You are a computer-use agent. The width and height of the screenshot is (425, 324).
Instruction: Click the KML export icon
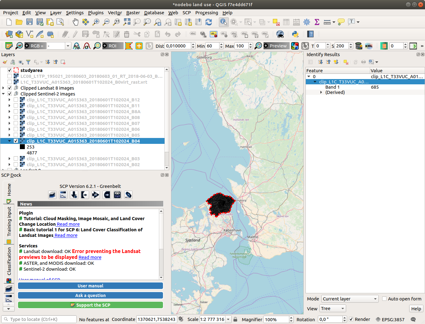click(x=368, y=46)
